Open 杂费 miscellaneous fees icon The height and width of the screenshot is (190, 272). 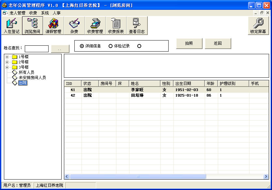(74, 25)
